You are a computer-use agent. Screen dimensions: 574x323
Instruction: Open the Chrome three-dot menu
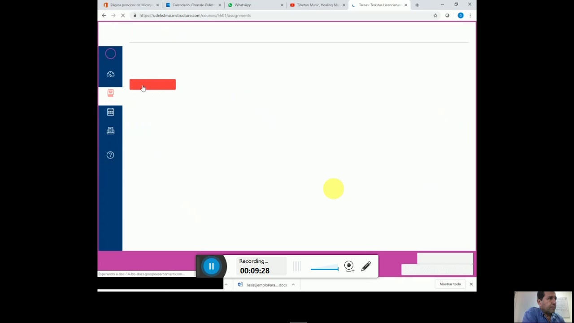470,15
